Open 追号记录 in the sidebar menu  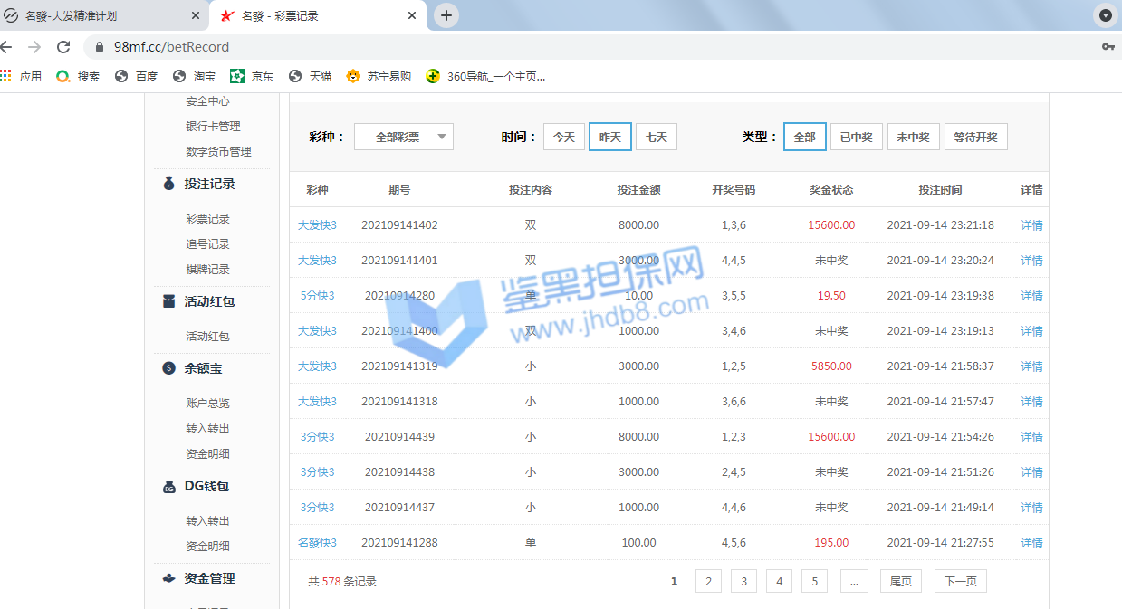207,243
